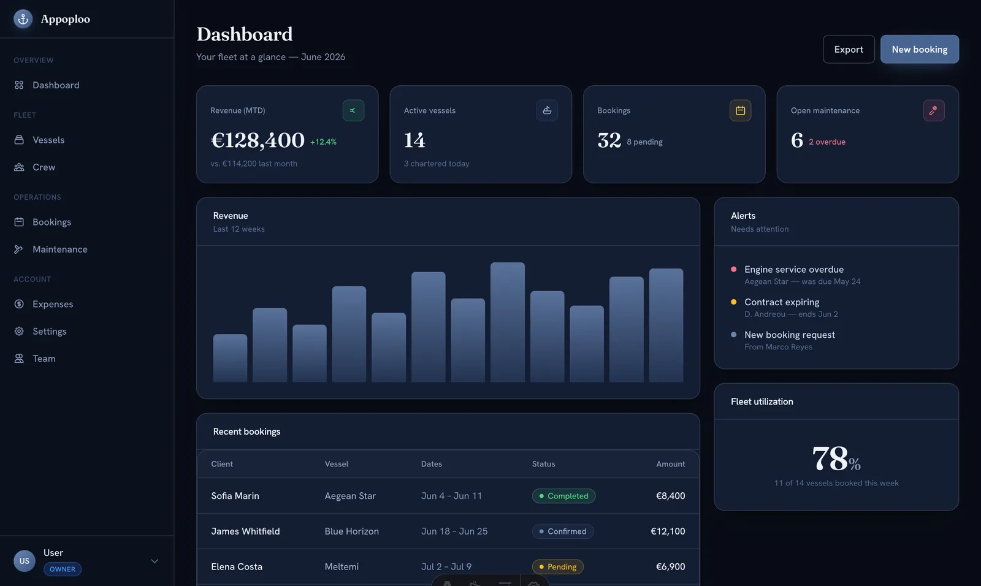Click the Export button
The width and height of the screenshot is (981, 586).
coord(849,49)
